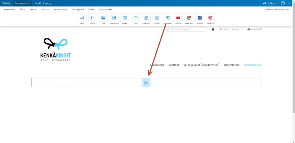
Task: Open the Lisäasetukset menu
Action: pyautogui.click(x=105, y=9)
